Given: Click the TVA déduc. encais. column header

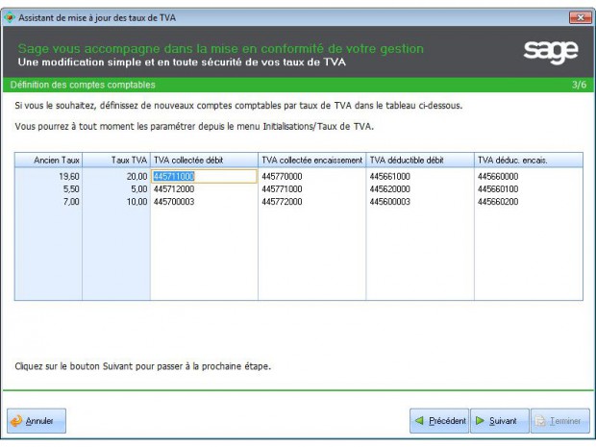Looking at the screenshot, I should (x=529, y=160).
